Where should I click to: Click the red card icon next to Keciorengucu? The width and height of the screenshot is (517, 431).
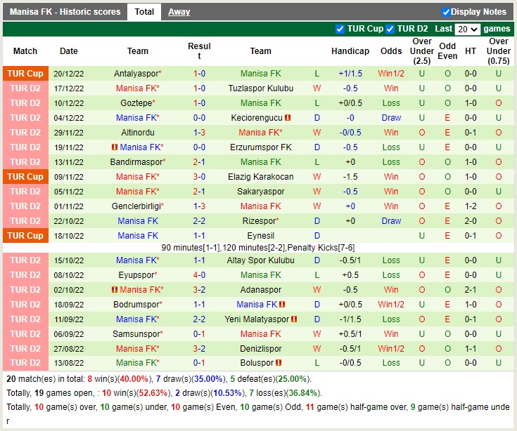(288, 118)
